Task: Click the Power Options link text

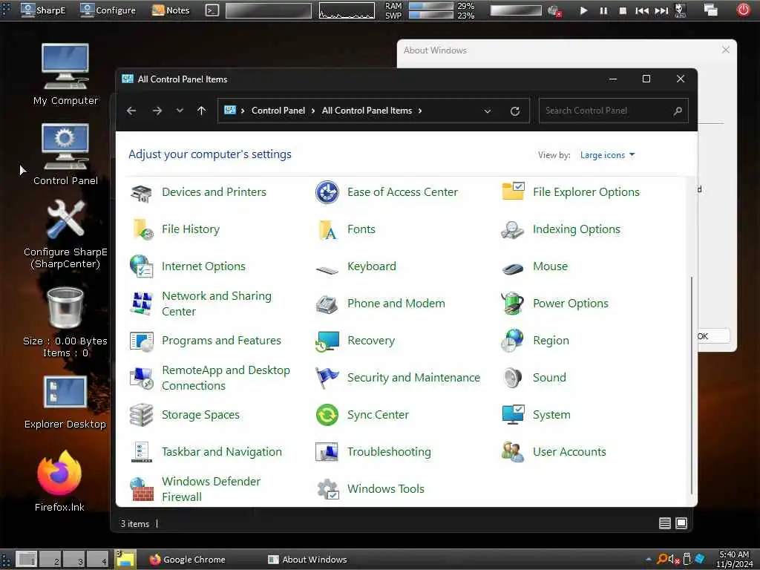Action: point(571,304)
